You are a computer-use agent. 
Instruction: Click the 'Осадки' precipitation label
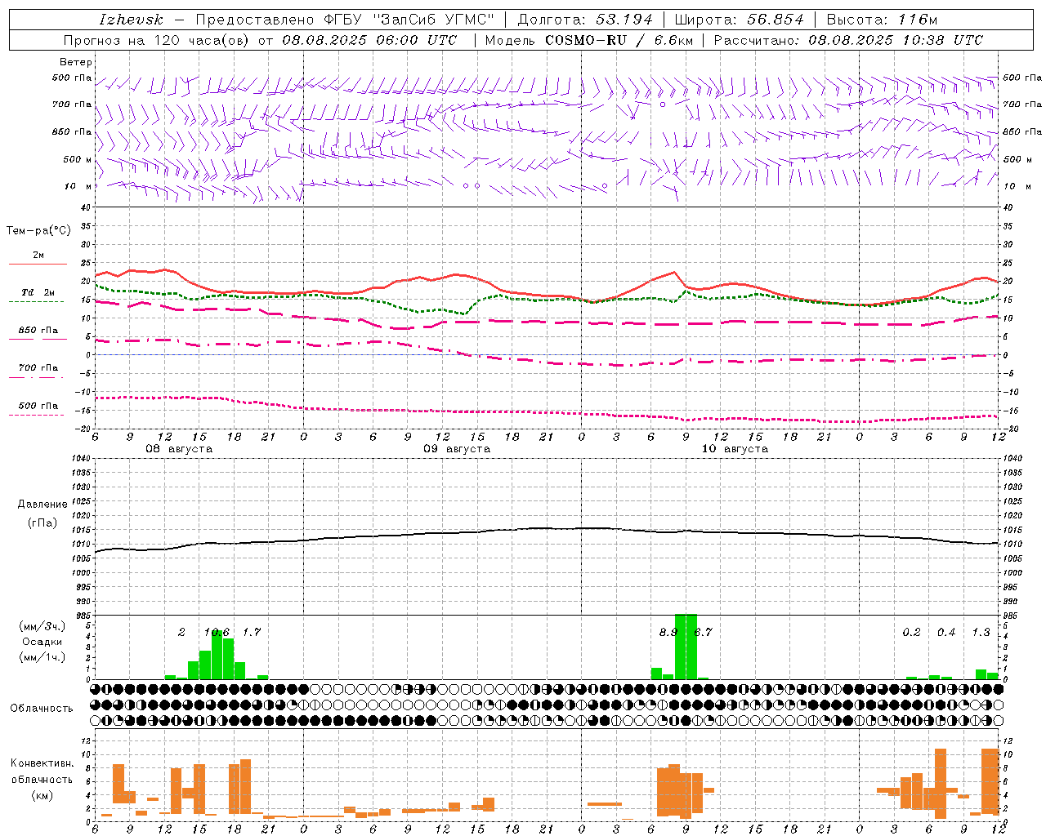41,642
